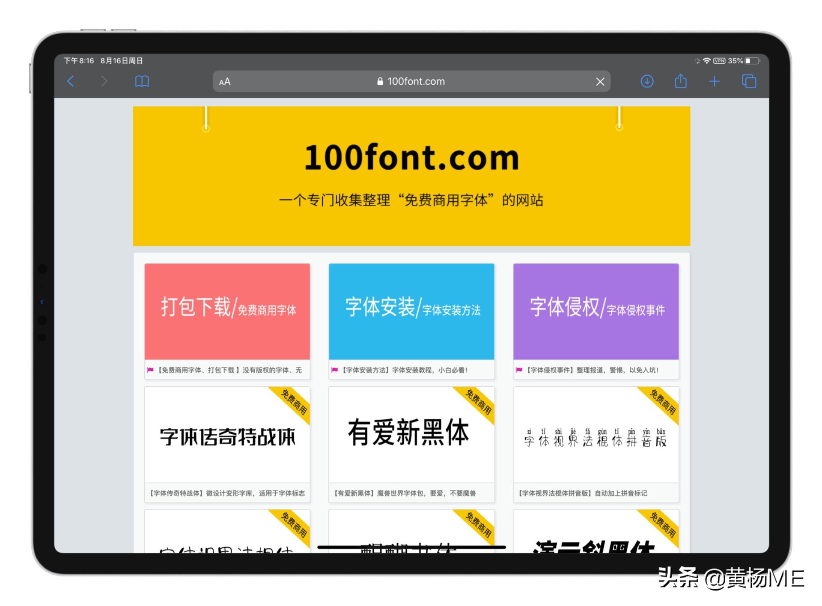Open Safari tab overview icon
Viewport: 822px width, 606px height.
pos(749,81)
